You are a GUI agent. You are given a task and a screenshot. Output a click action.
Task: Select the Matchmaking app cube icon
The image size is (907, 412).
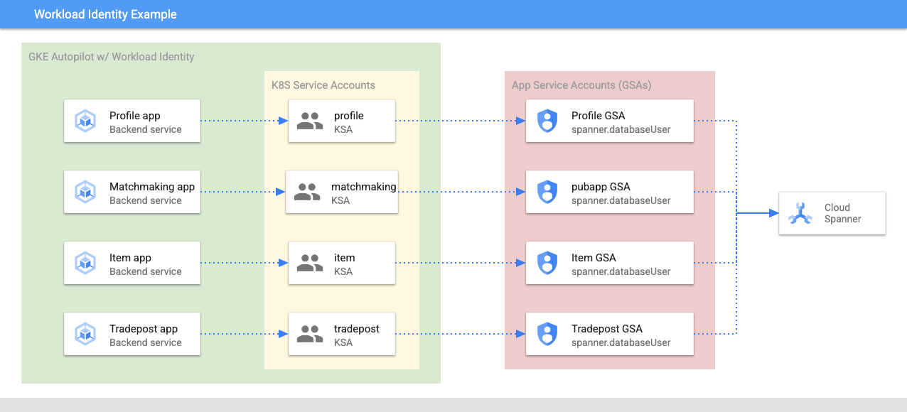tap(85, 192)
